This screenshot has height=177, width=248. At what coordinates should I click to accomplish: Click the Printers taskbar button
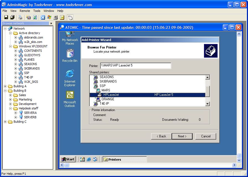tap(125, 159)
